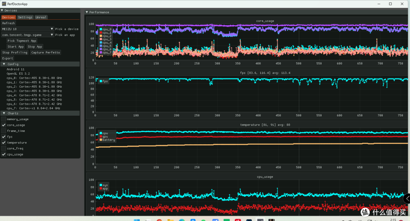Toggle cpu_4 series in core_usage legend

click(x=106, y=42)
